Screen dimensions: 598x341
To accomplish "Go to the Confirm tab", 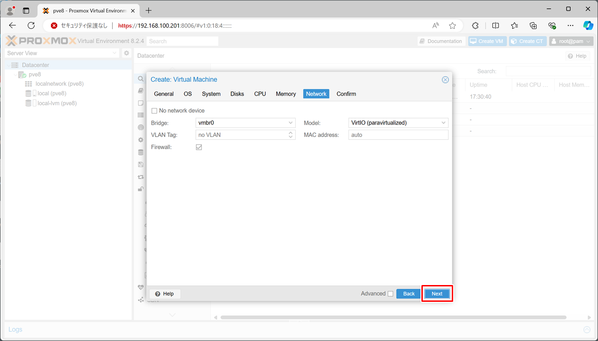I will (346, 94).
